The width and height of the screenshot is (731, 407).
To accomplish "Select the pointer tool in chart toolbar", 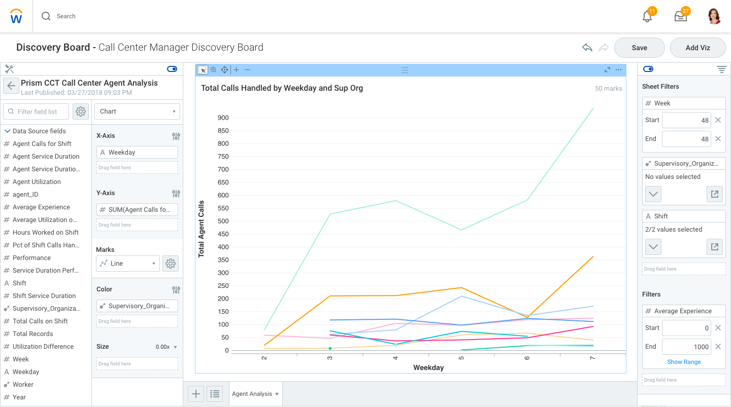I will tap(202, 70).
